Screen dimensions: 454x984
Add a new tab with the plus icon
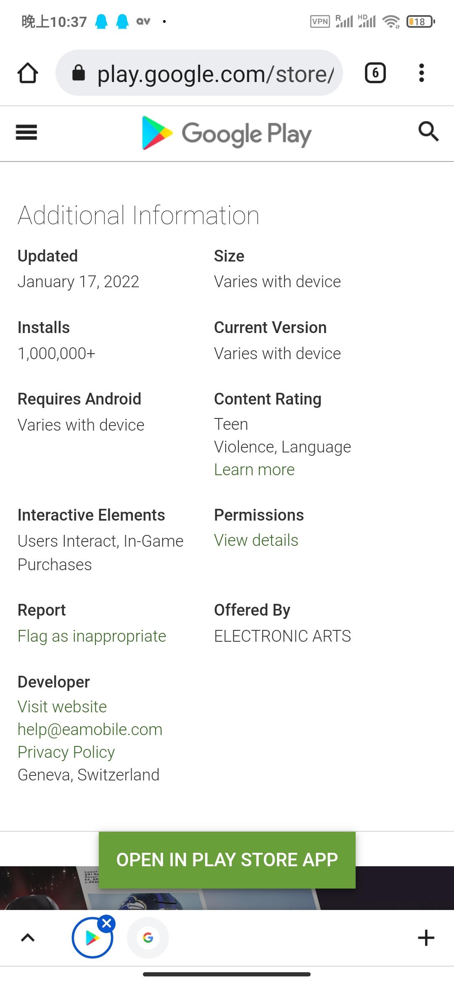426,938
